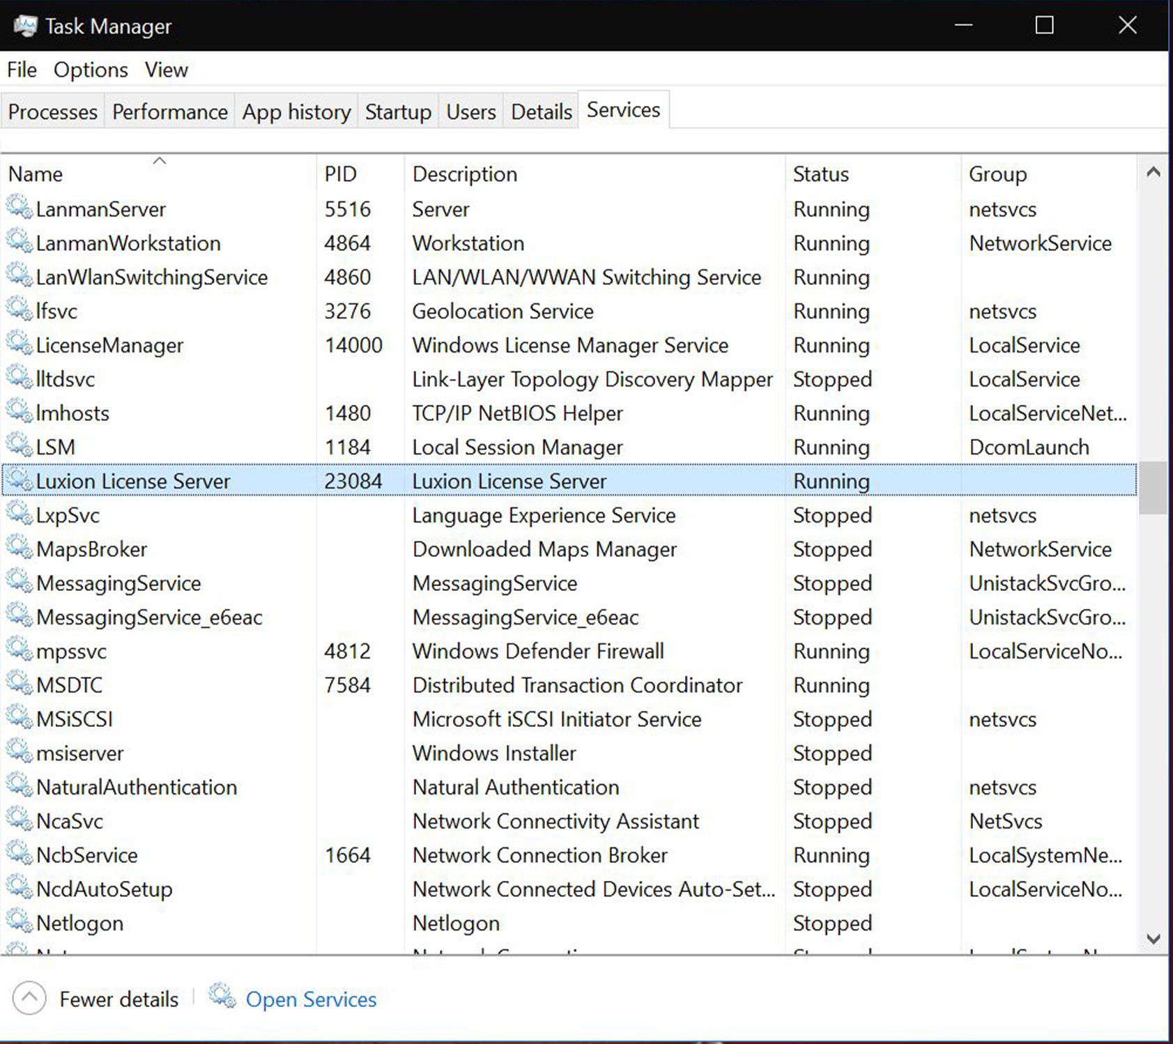1173x1044 pixels.
Task: Click the Task Manager app icon in title bar
Action: click(x=25, y=26)
